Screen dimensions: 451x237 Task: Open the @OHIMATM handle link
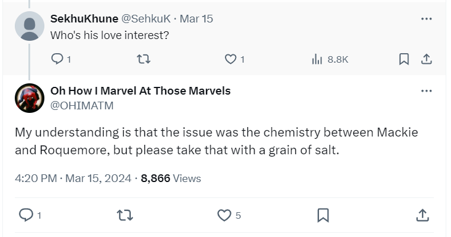pos(82,106)
